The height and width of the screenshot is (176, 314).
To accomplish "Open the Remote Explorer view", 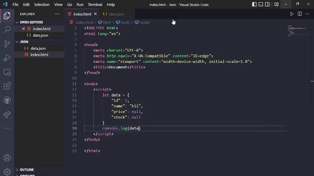I will tap(7, 72).
